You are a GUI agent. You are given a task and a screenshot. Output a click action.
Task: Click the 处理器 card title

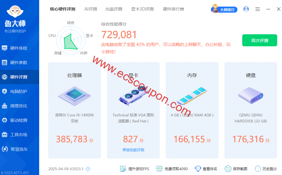[74, 75]
